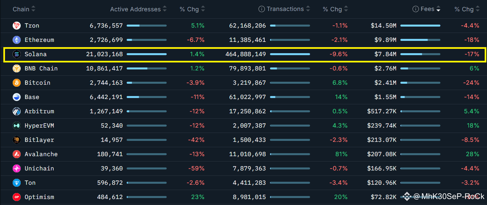
Task: Open the HyperEVM chain link
Action: pos(39,126)
